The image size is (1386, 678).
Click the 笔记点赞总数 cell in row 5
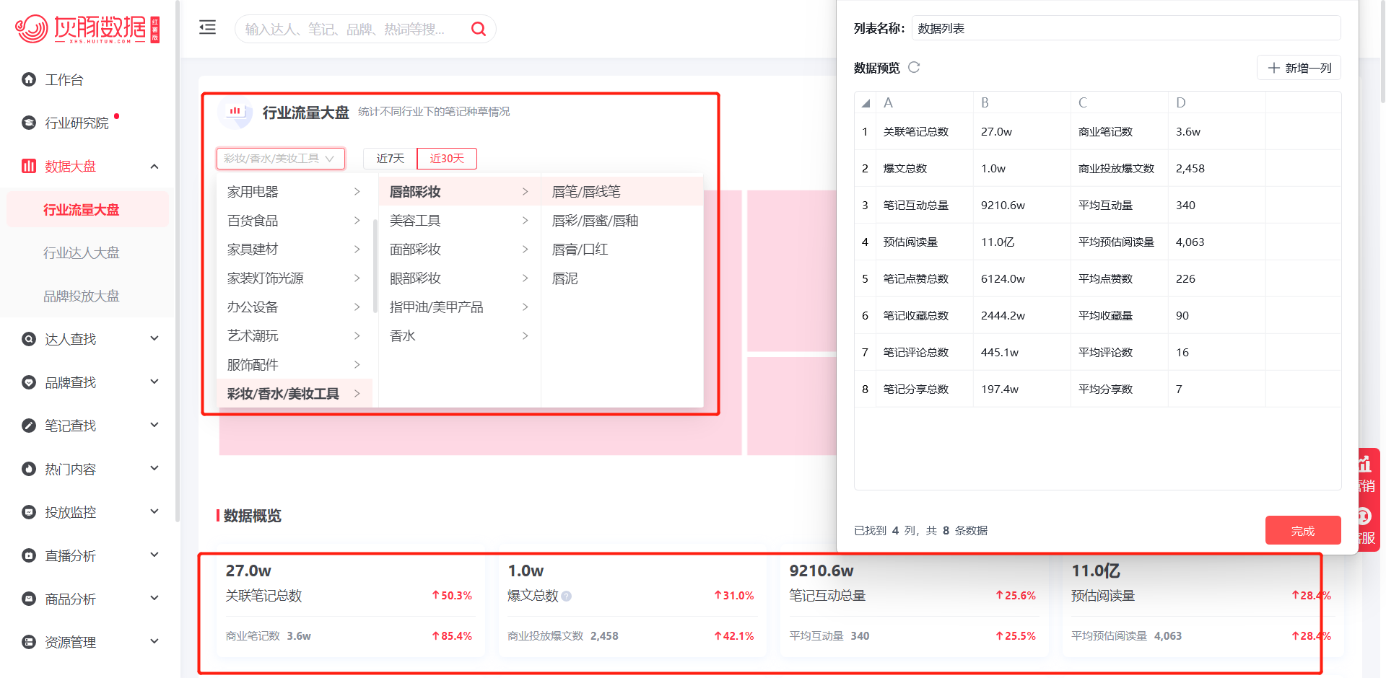[x=925, y=279]
